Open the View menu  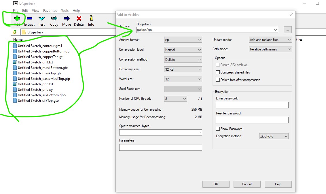click(35, 11)
